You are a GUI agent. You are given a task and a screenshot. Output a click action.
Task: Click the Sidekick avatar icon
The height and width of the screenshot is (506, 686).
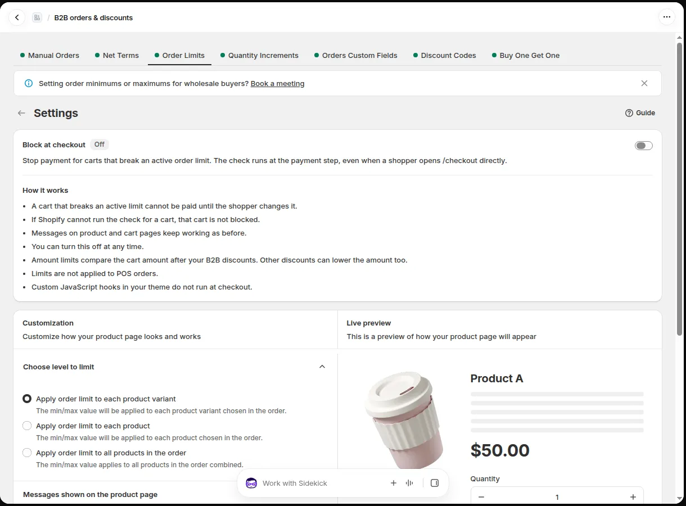(x=251, y=483)
